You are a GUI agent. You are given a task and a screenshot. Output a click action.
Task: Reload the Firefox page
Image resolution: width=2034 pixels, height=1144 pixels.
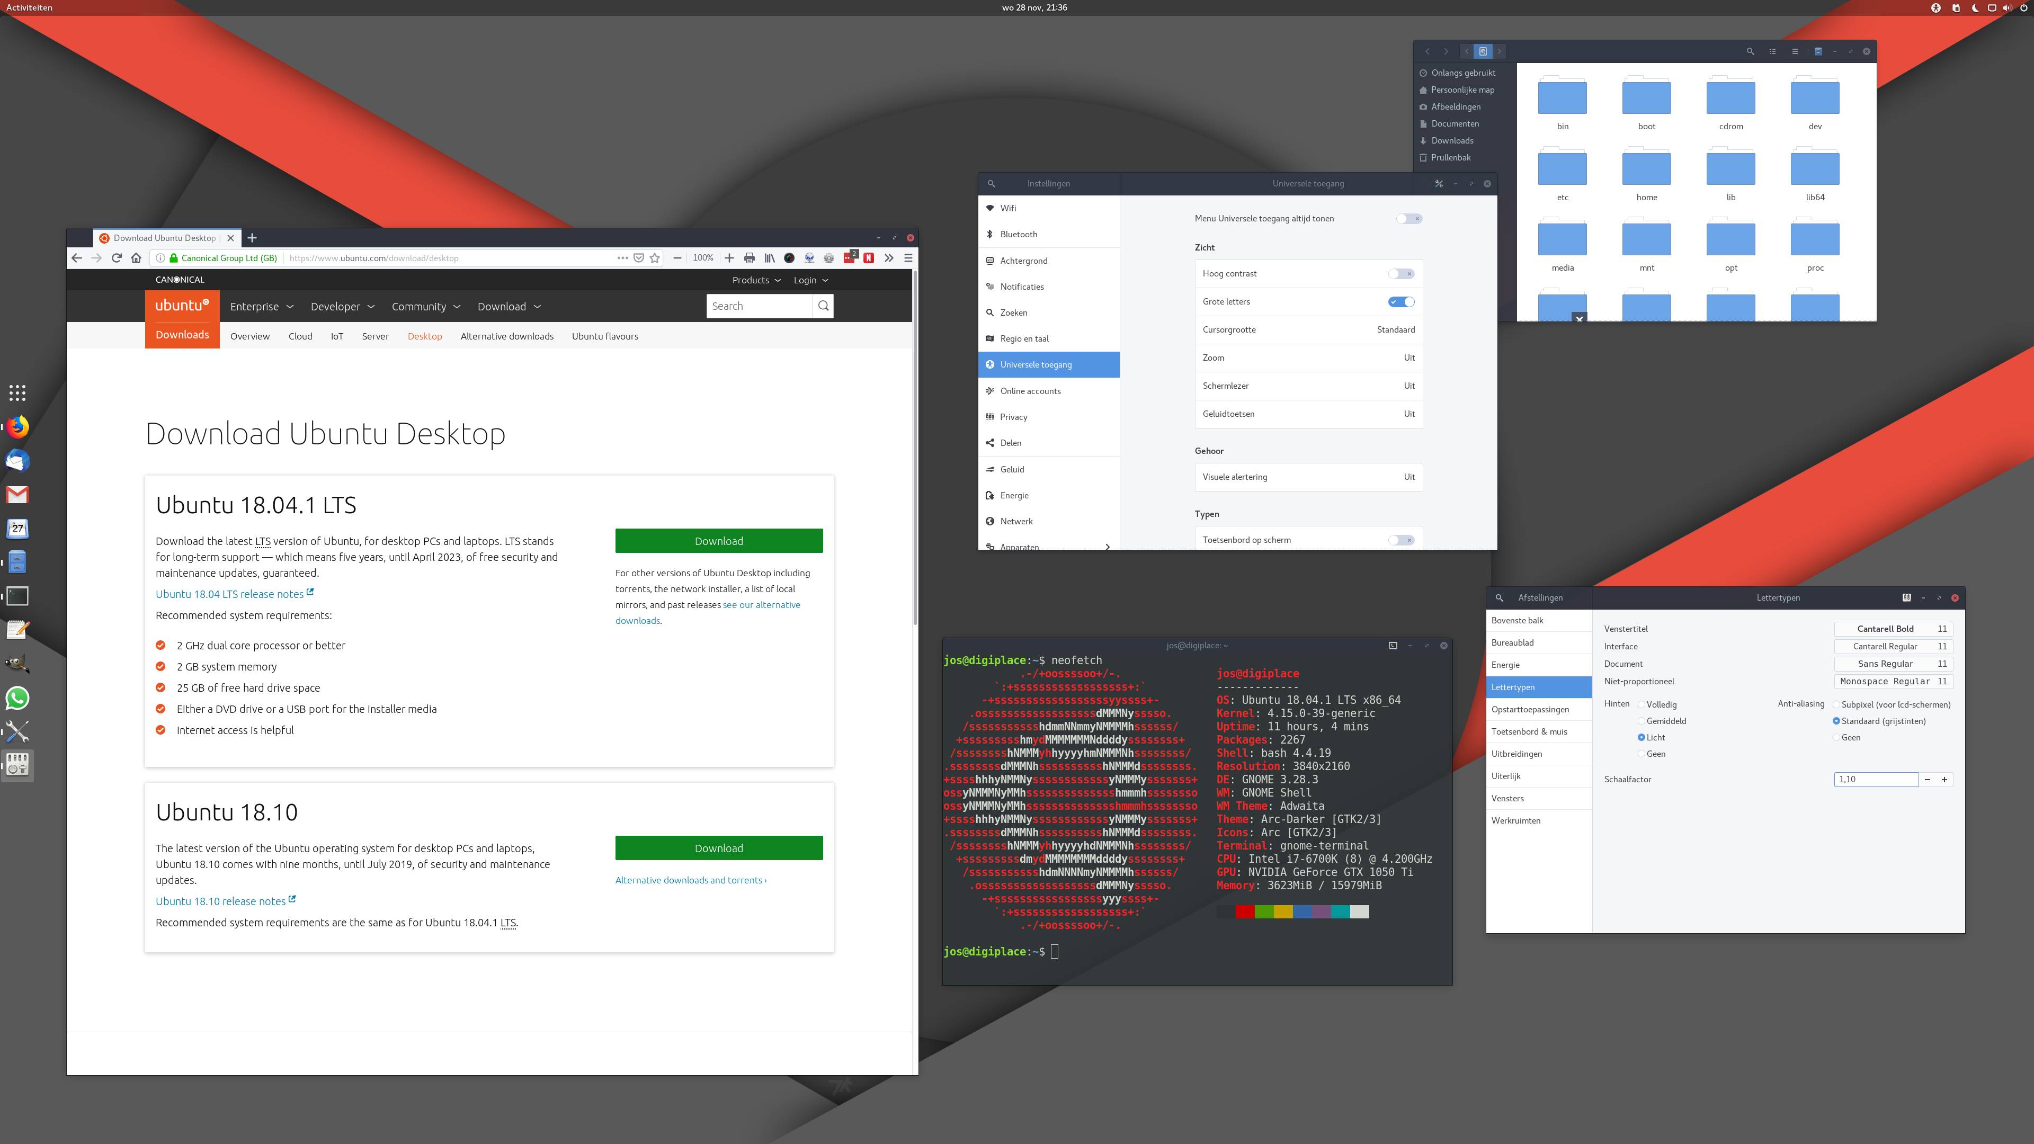tap(116, 258)
